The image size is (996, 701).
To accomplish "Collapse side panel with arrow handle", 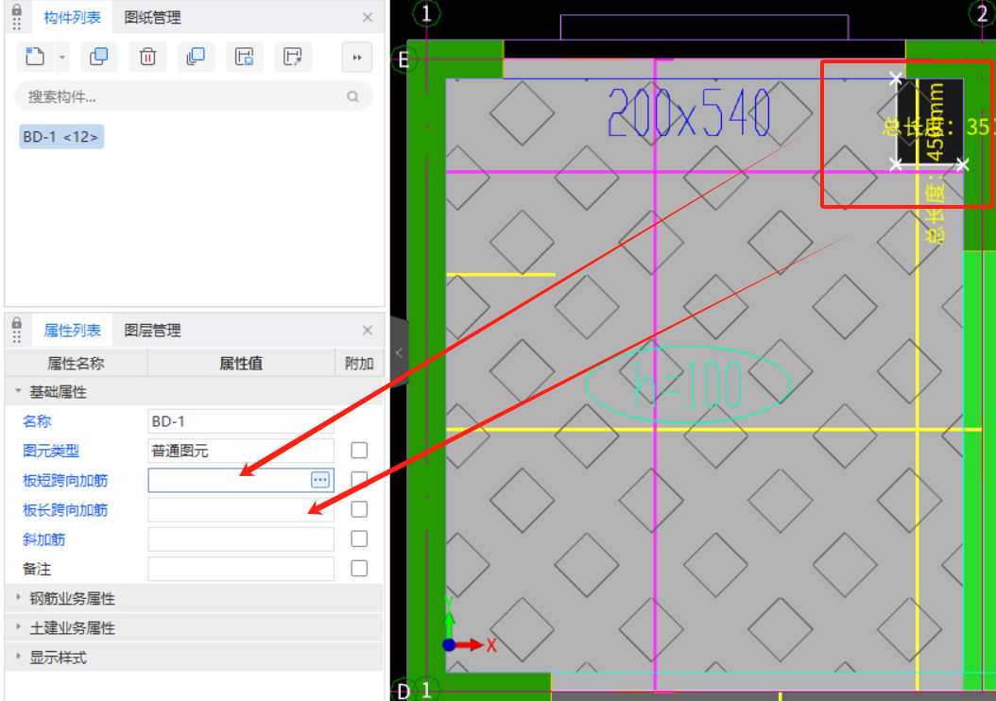I will click(x=398, y=352).
